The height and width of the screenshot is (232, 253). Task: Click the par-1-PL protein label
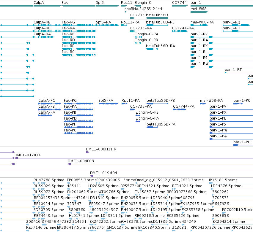(218, 118)
